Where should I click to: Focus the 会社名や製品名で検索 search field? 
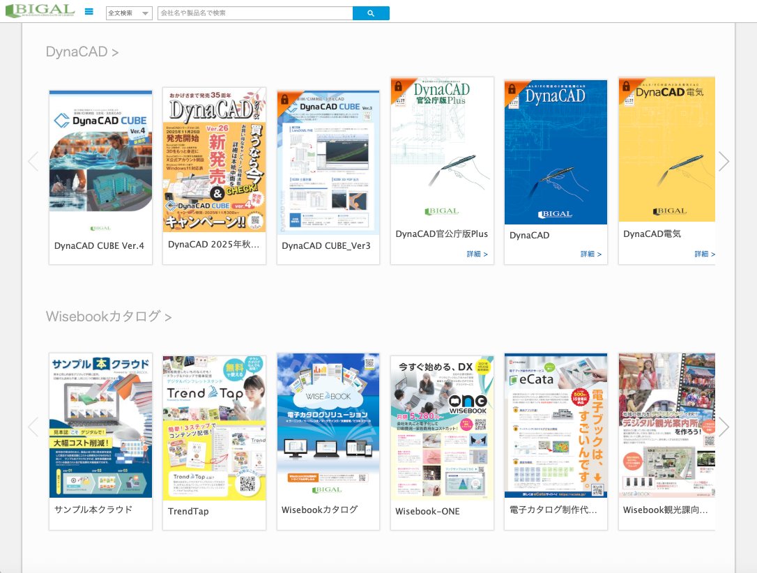click(255, 13)
